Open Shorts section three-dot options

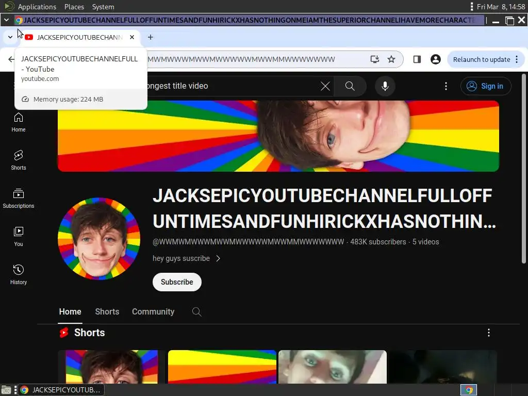[489, 333]
